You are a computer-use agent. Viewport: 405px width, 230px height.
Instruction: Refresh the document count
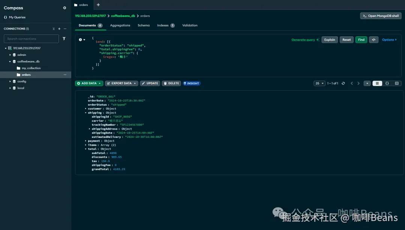pyautogui.click(x=343, y=84)
